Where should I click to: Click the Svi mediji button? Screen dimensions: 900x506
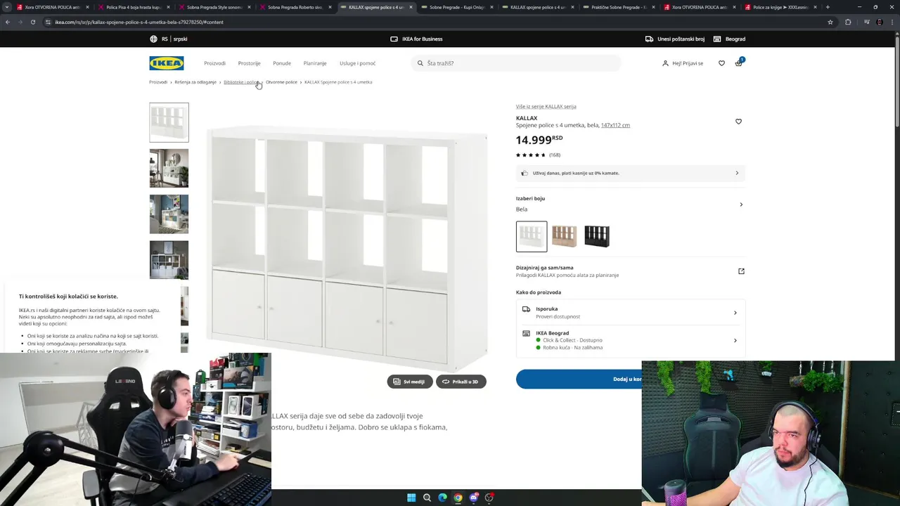(x=410, y=382)
